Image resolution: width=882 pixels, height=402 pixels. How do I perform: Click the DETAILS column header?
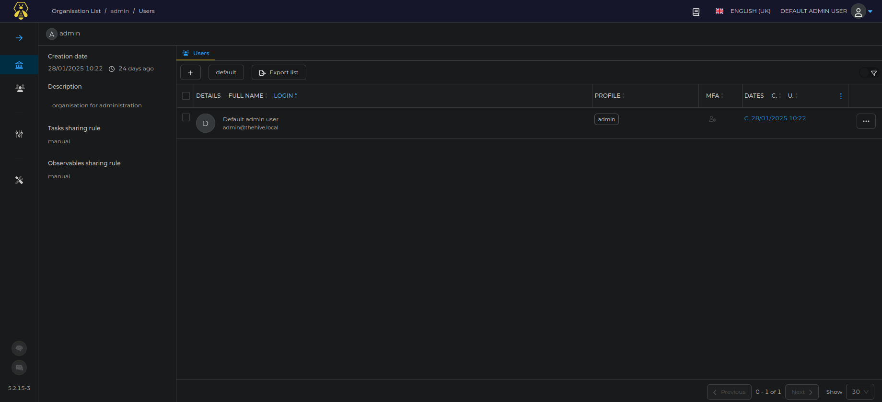click(x=209, y=96)
